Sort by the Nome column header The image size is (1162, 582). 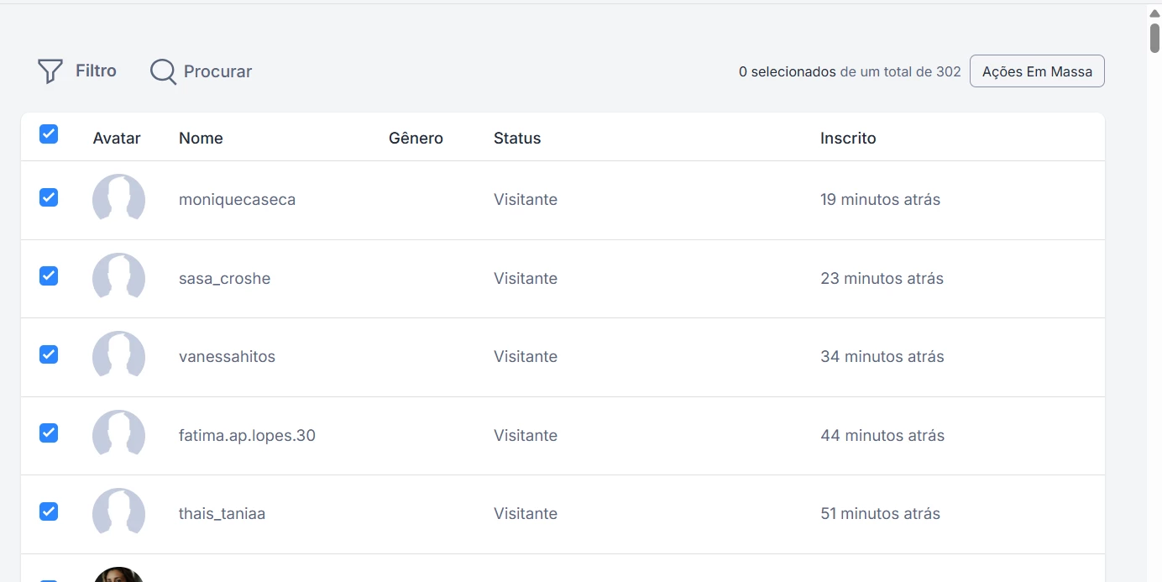[x=201, y=139]
